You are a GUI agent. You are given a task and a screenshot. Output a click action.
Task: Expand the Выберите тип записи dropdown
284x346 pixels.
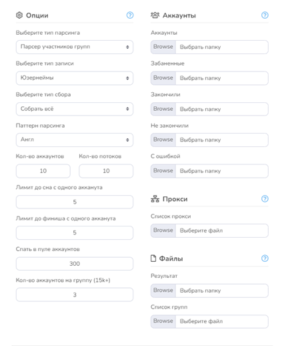click(75, 78)
